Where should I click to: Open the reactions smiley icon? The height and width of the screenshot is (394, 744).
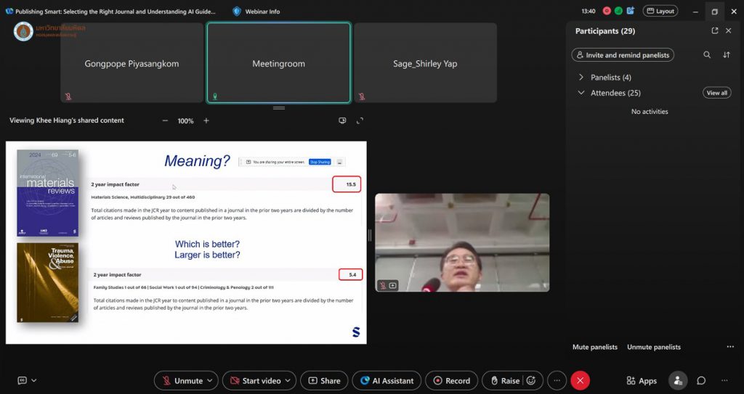click(x=531, y=380)
